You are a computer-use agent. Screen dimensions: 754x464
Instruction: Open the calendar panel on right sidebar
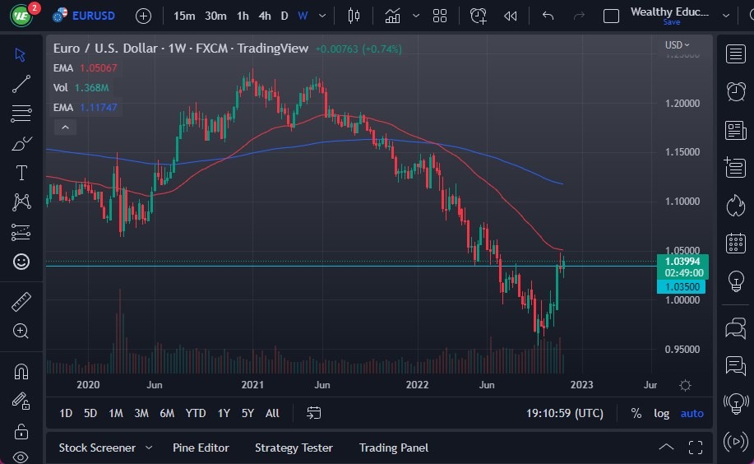(736, 244)
